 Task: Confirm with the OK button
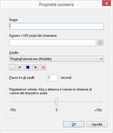pos(74,124)
